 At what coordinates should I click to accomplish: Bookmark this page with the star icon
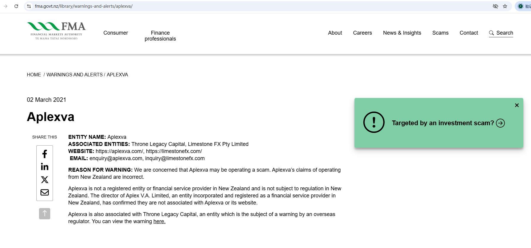click(x=505, y=6)
